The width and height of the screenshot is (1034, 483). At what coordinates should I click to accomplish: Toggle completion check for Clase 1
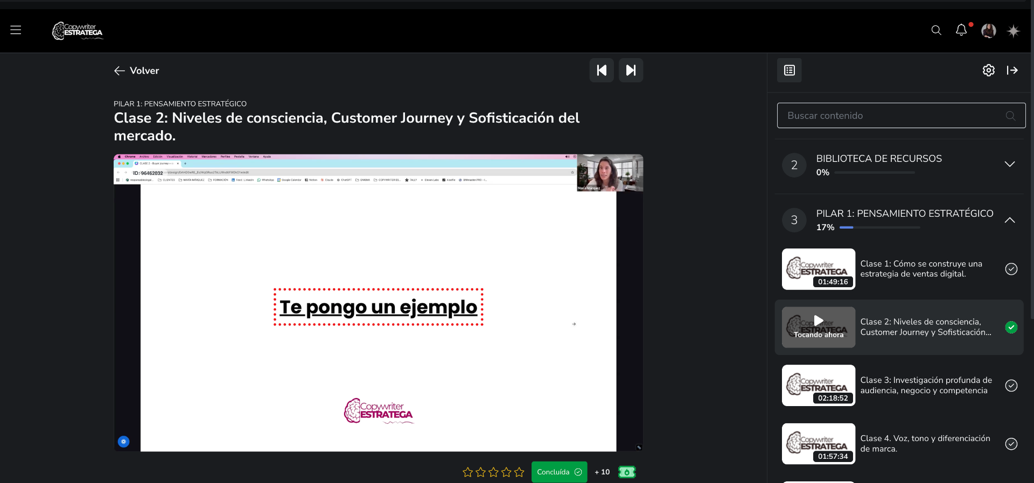click(x=1011, y=269)
